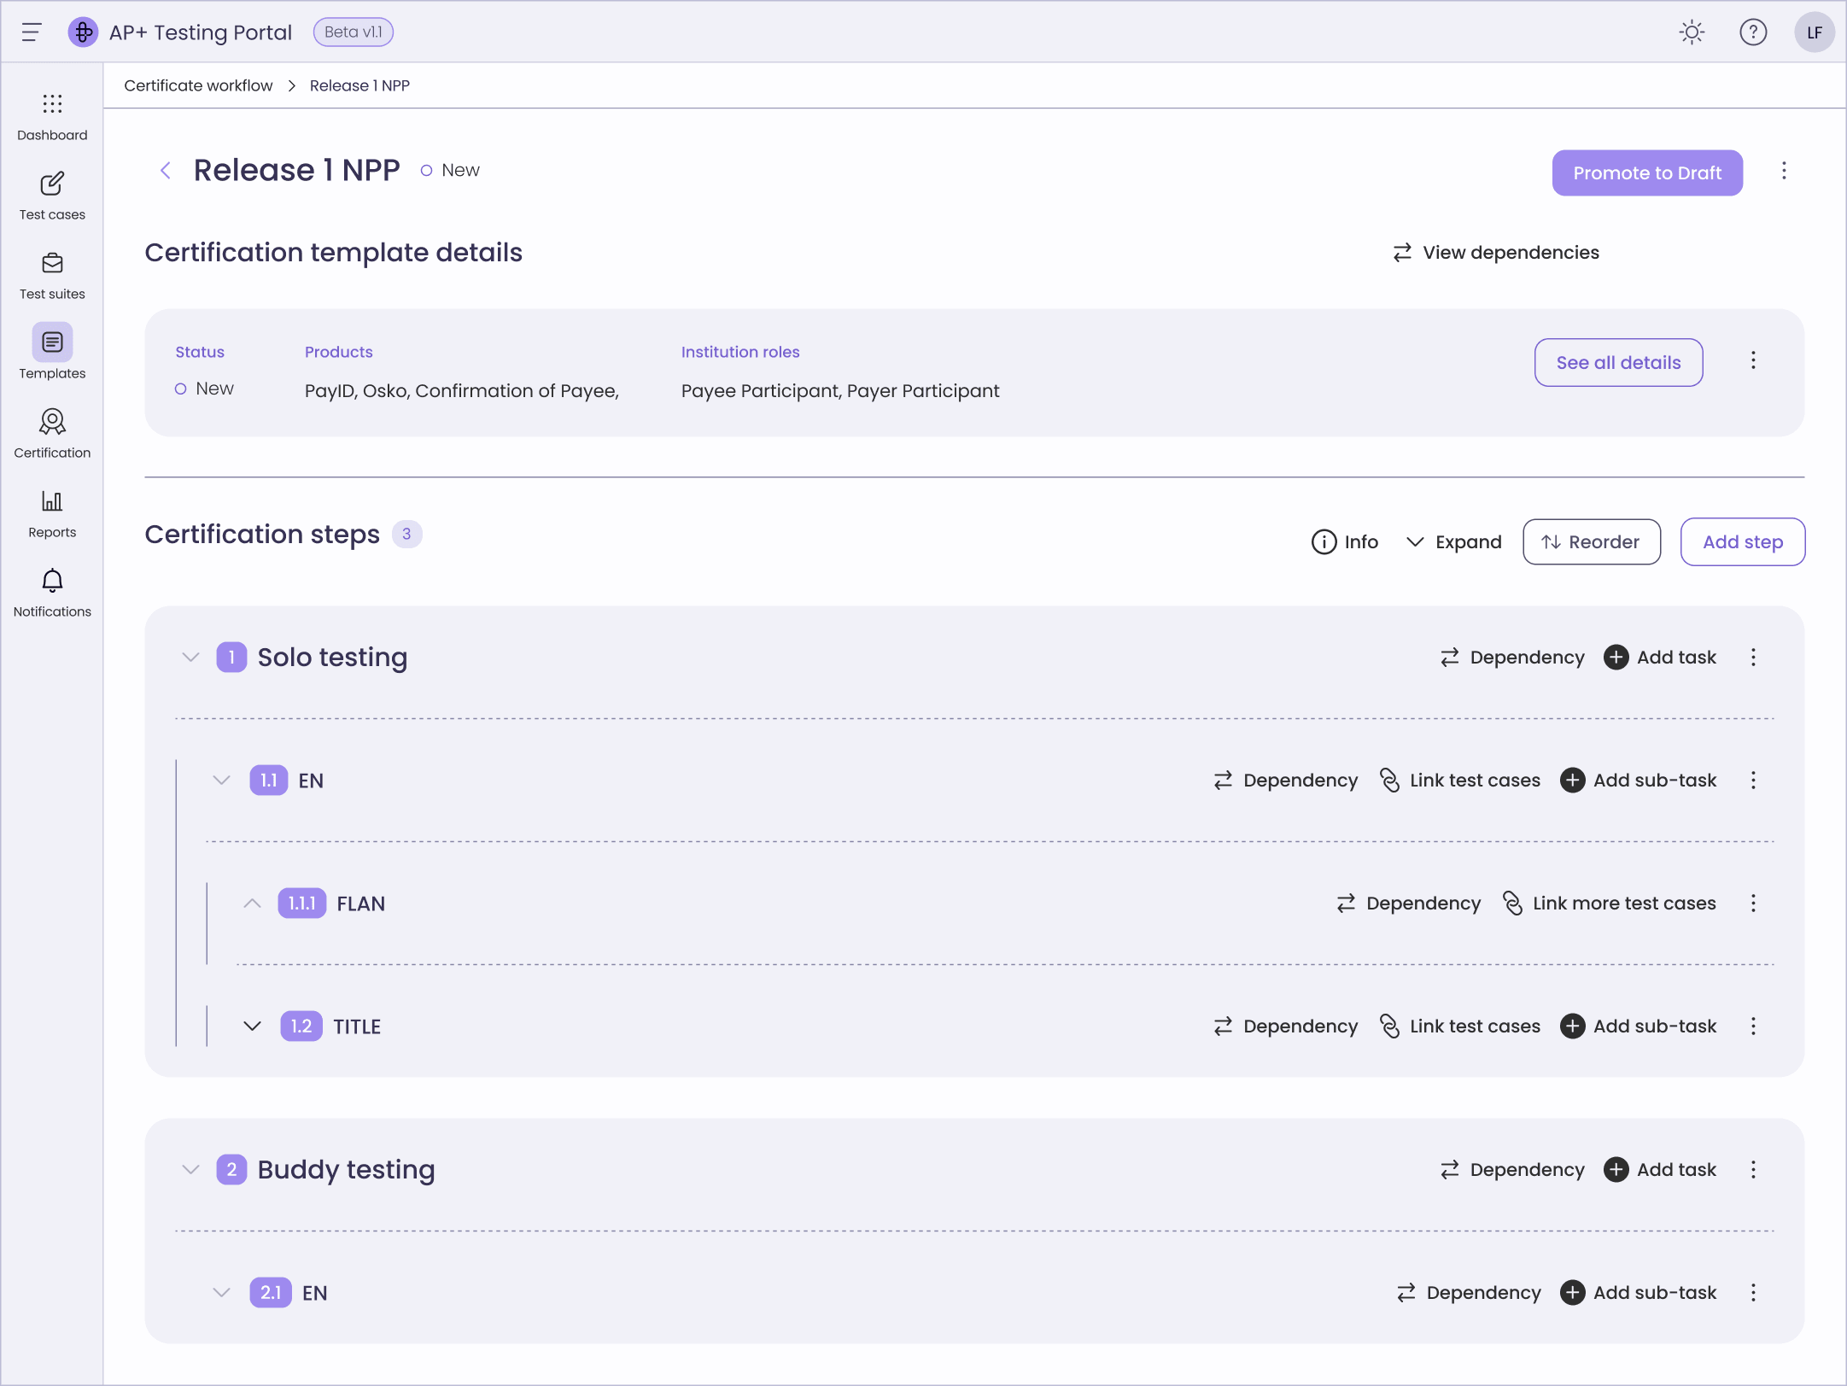Viewport: 1847px width, 1386px height.
Task: Click Link test cases for 1.1 EN
Action: pyautogui.click(x=1460, y=781)
